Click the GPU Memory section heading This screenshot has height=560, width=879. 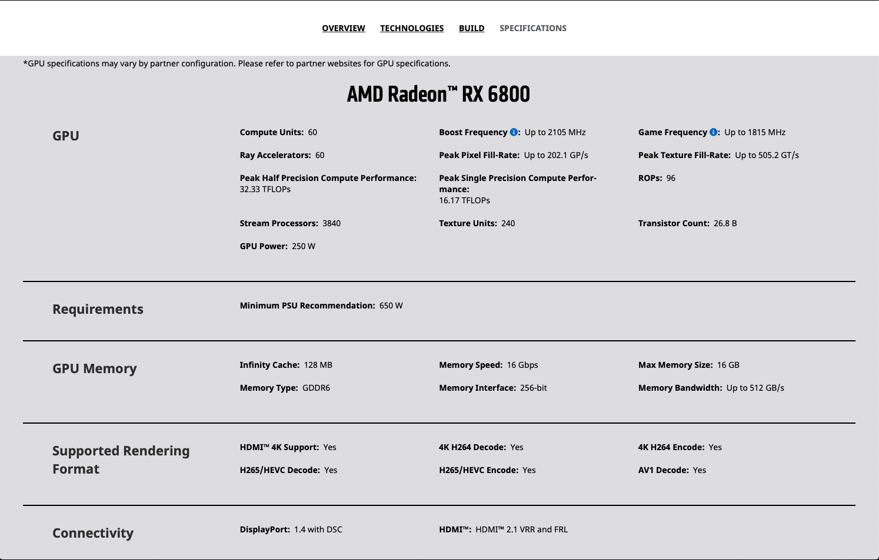(95, 368)
